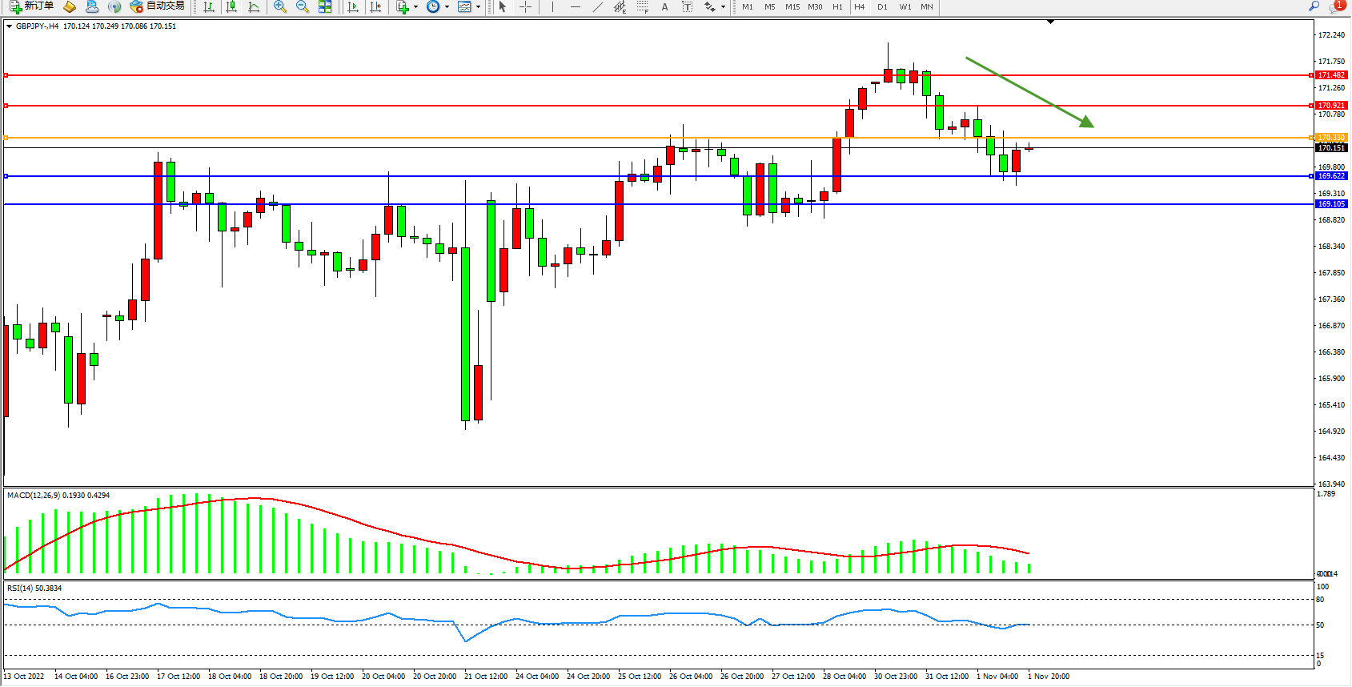
Task: Expand the clock periods dropdown arrow
Action: [446, 6]
